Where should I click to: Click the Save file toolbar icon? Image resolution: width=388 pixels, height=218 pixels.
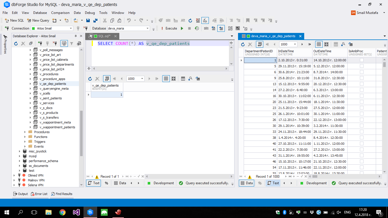point(88,20)
